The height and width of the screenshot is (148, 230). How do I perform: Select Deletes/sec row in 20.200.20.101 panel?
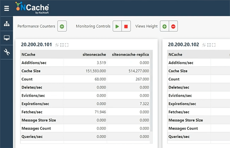click(x=85, y=87)
